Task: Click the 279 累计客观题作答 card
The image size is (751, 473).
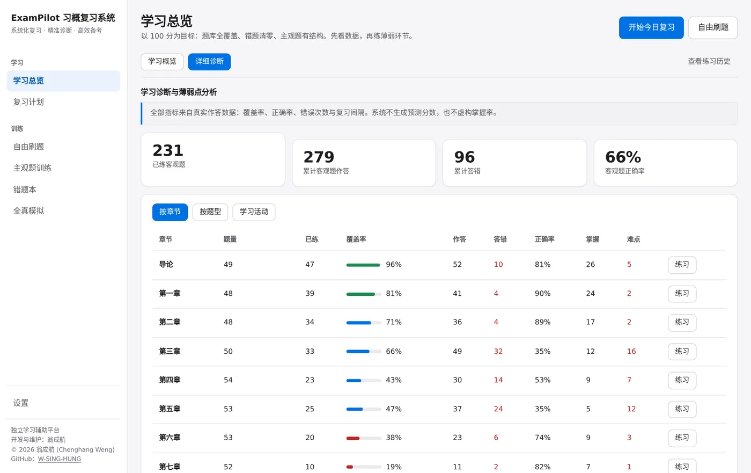Action: 364,163
